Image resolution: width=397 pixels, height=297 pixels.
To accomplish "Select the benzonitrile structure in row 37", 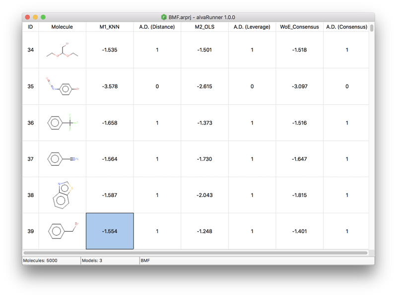I will (x=62, y=159).
